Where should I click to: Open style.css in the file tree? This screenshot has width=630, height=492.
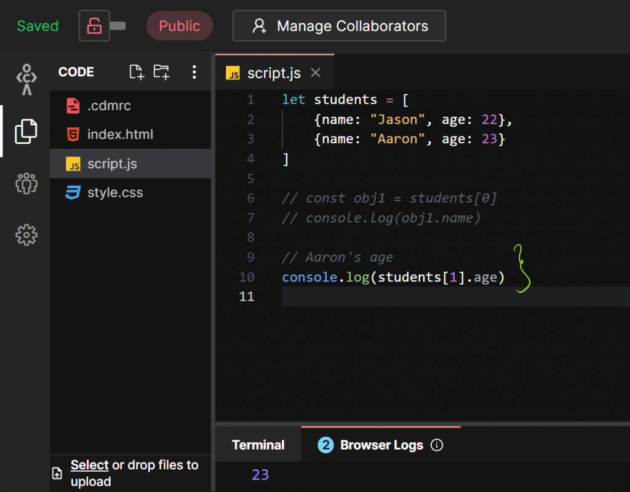(130, 192)
